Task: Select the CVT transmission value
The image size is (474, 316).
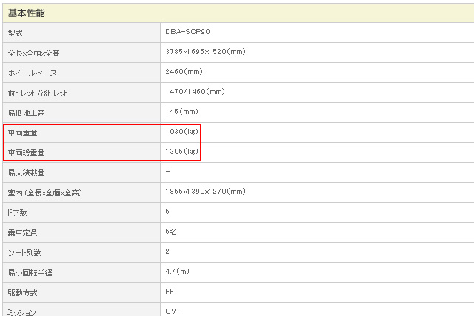Action: click(173, 311)
